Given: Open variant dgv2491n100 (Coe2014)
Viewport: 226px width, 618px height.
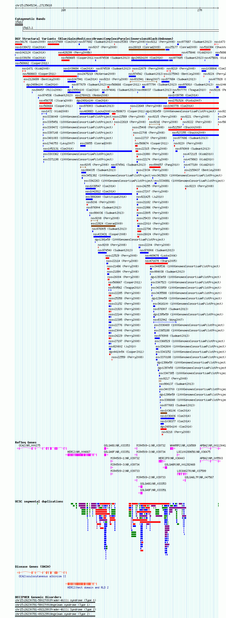Looking at the screenshot, I should (x=92, y=101).
